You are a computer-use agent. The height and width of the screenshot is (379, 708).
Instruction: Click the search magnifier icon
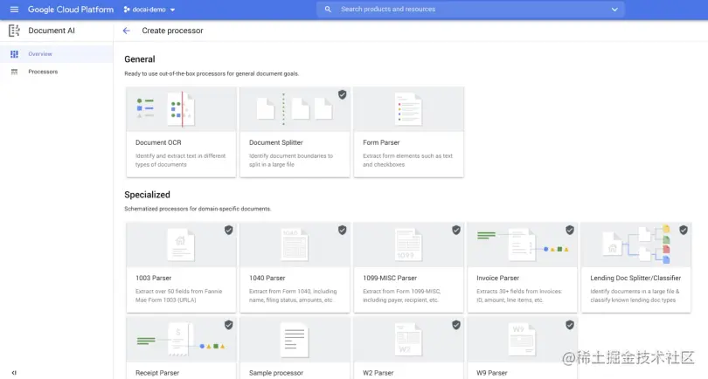pos(329,9)
